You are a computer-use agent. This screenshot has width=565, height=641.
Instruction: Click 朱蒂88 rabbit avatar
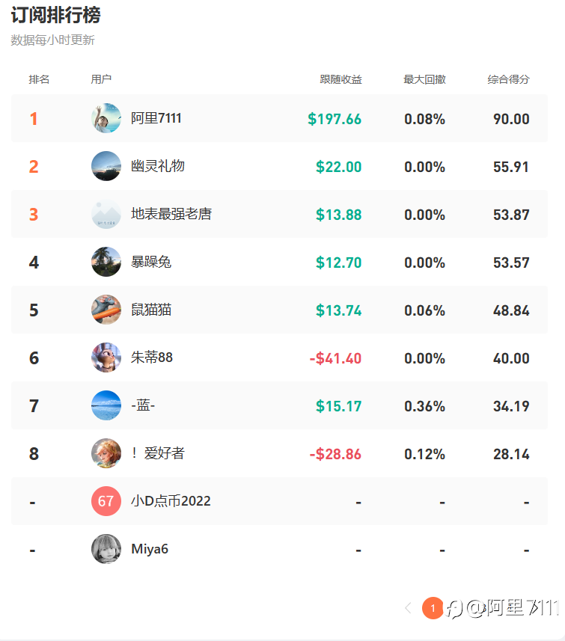click(x=106, y=358)
